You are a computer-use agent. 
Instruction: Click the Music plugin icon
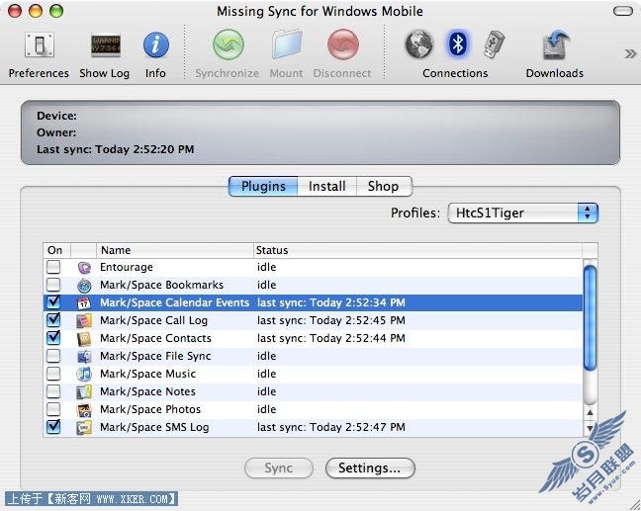click(84, 375)
